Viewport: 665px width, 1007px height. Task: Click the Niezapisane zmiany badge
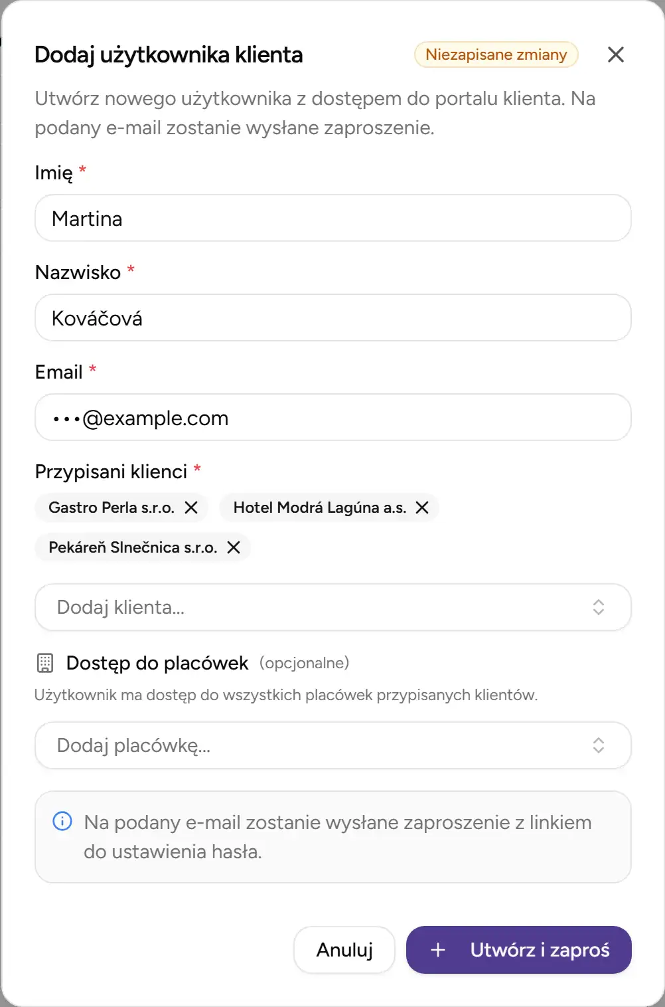496,54
